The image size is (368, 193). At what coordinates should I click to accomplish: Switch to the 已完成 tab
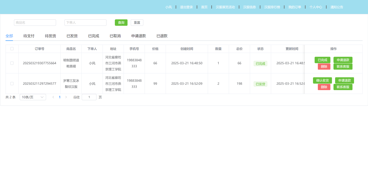(94, 36)
